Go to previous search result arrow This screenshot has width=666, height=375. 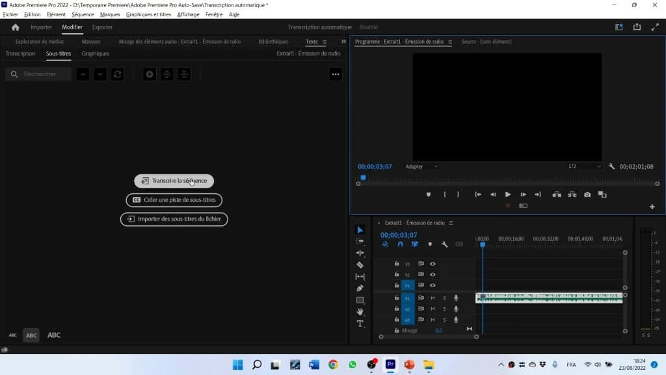tap(83, 74)
